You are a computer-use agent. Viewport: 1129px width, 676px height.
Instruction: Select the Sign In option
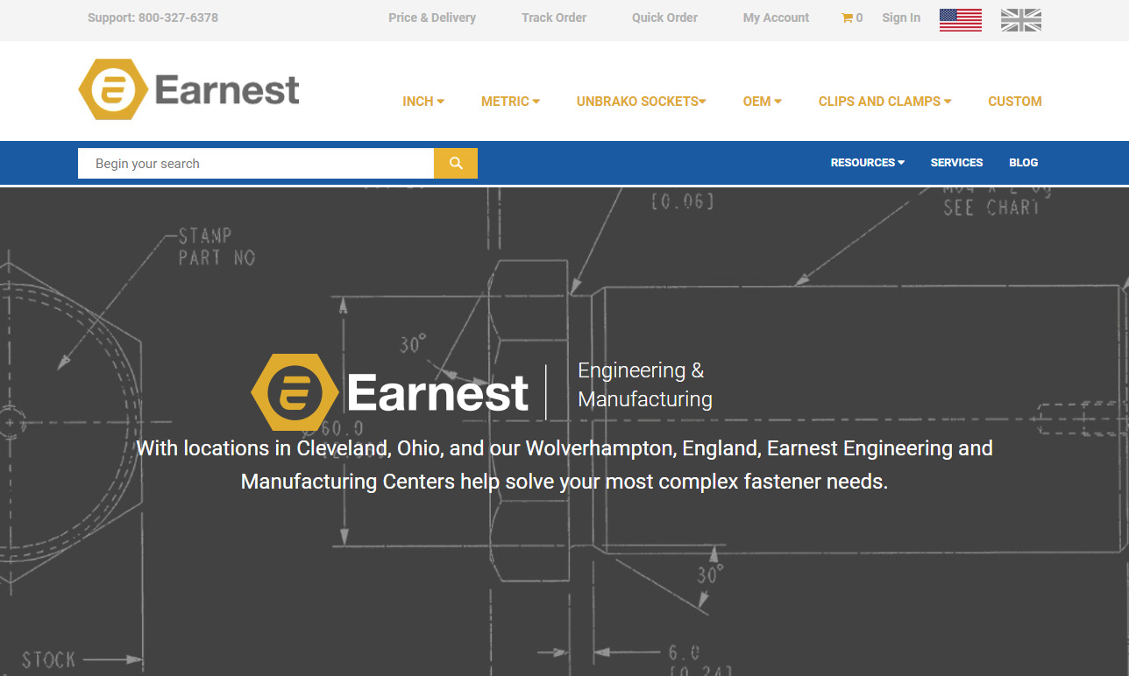coord(901,18)
